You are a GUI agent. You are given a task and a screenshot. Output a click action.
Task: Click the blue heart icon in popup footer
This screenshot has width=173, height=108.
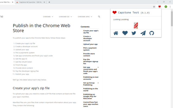pos(125,33)
